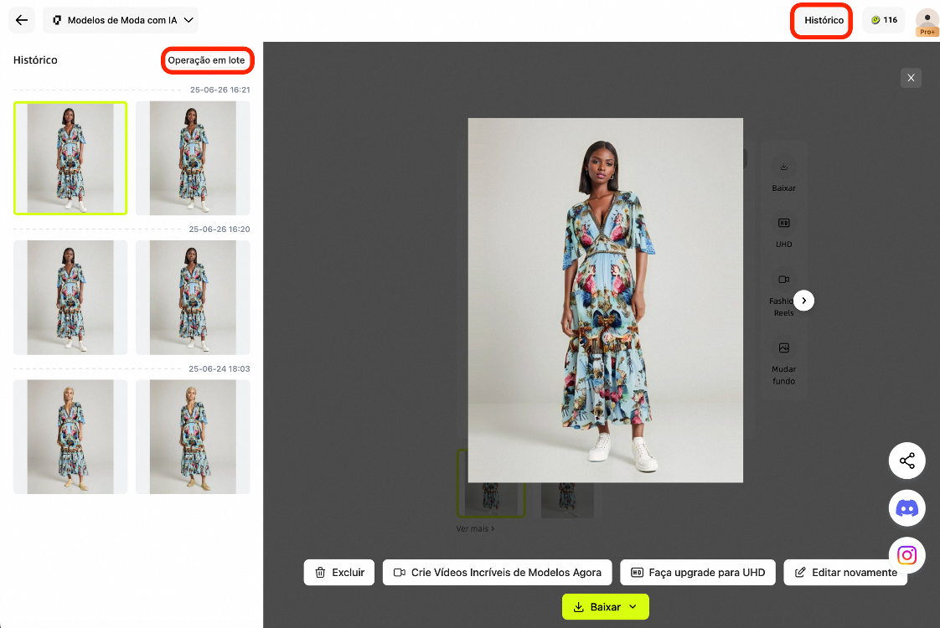Select the highlighted first history thumbnail
This screenshot has width=940, height=628.
point(70,158)
